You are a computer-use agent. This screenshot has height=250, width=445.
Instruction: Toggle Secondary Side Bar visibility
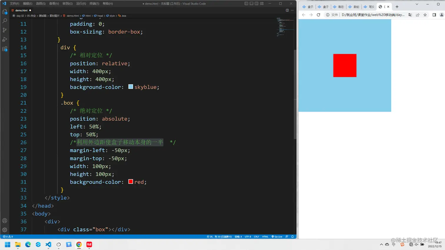click(257, 4)
